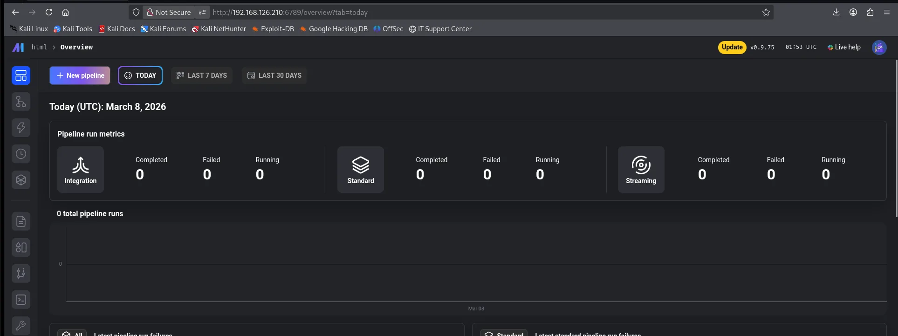This screenshot has width=898, height=336.
Task: Click version v0.9.75 text
Action: coord(762,48)
